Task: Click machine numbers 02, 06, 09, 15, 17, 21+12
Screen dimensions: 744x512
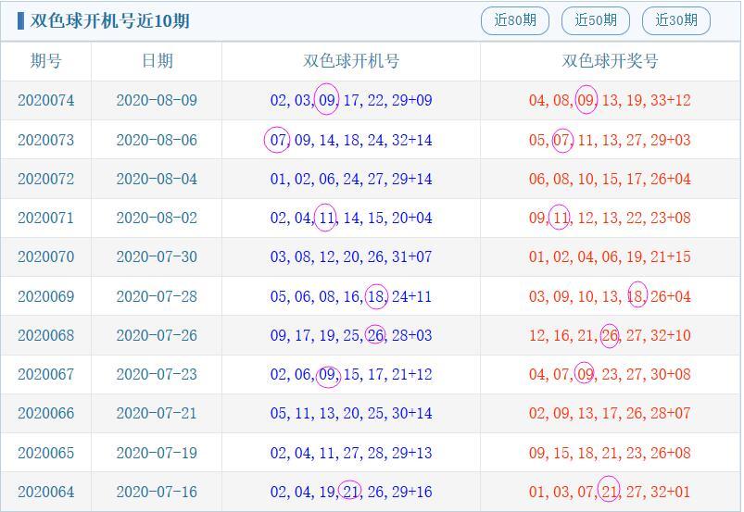Action: (351, 375)
